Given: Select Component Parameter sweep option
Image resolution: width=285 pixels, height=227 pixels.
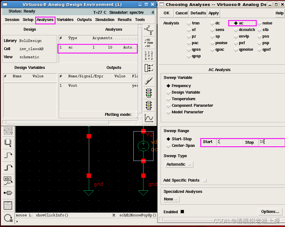Looking at the screenshot, I should 169,106.
